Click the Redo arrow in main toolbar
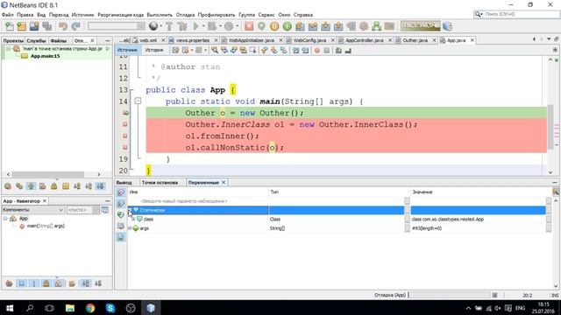The image size is (561, 315). (x=75, y=26)
